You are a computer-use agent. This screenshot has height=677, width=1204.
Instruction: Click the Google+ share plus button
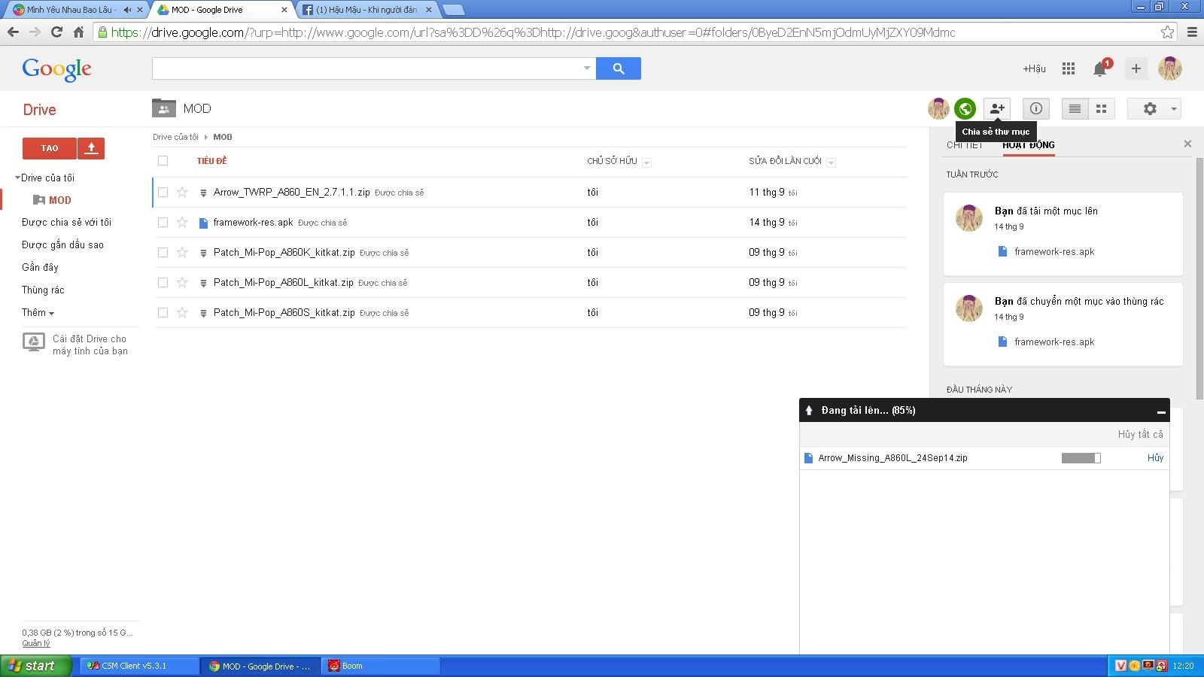[x=1136, y=68]
